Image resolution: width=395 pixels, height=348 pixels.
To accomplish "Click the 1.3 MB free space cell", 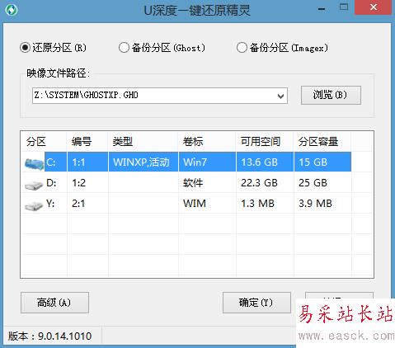I will click(x=265, y=204).
